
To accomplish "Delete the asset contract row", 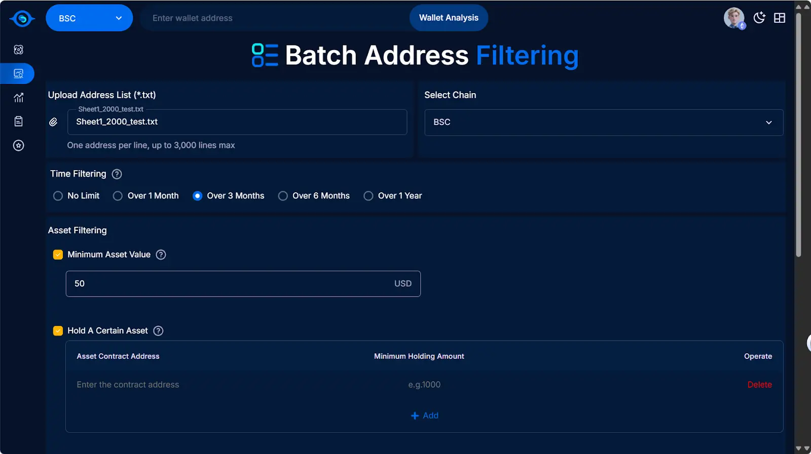I will pyautogui.click(x=759, y=385).
